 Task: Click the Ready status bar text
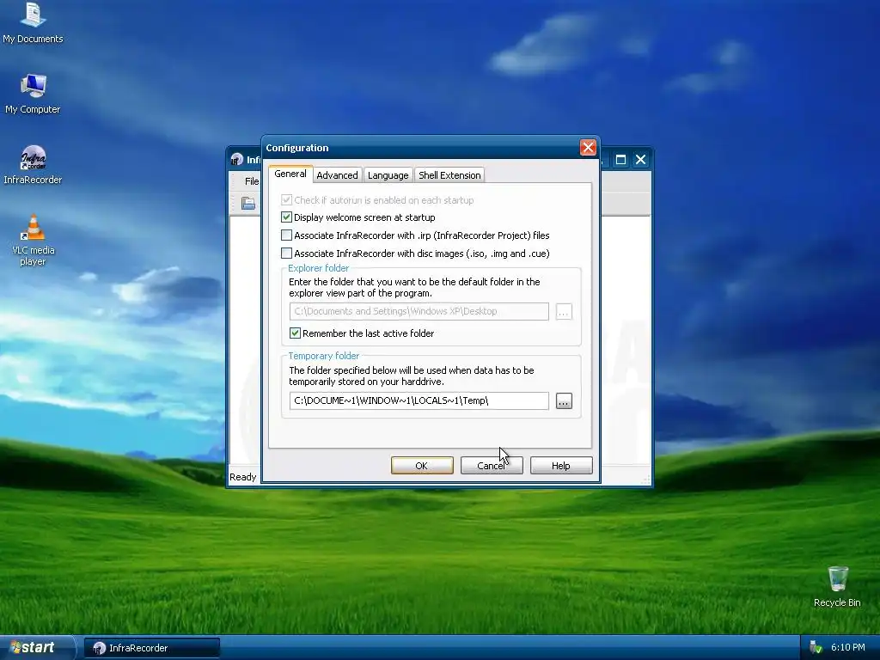tap(242, 476)
